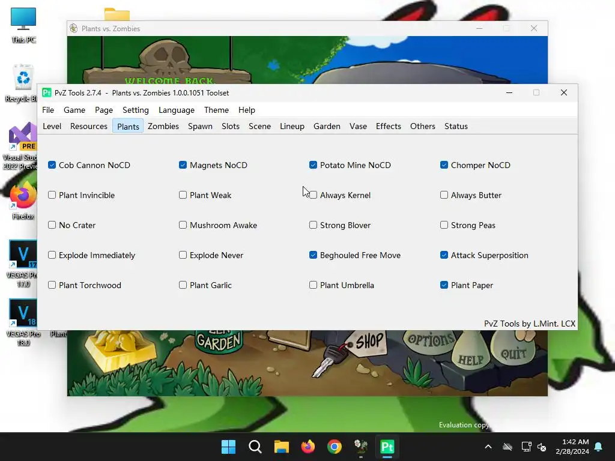
Task: Switch to the Resources tab
Action: pyautogui.click(x=89, y=126)
